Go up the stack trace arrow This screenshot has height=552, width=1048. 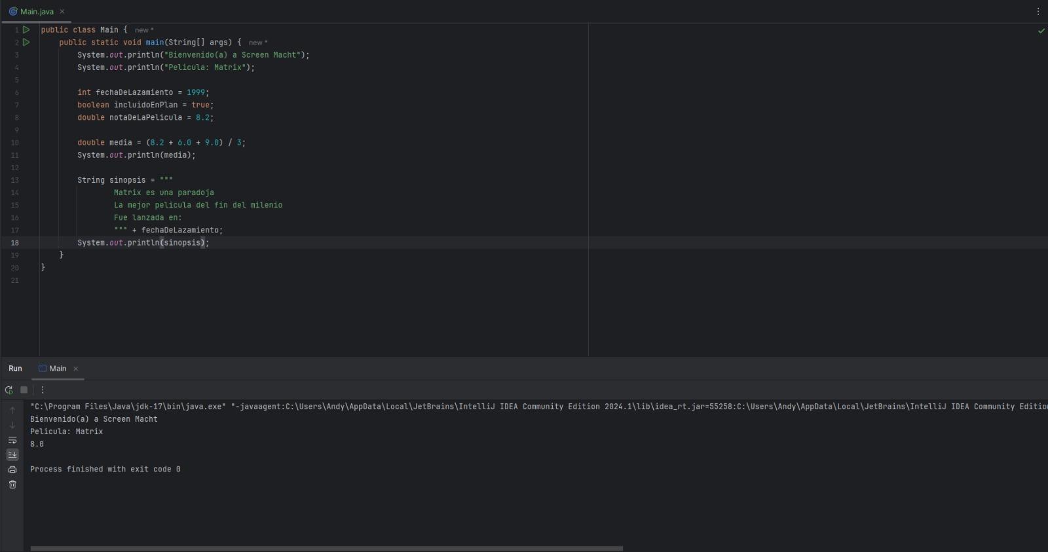(12, 410)
